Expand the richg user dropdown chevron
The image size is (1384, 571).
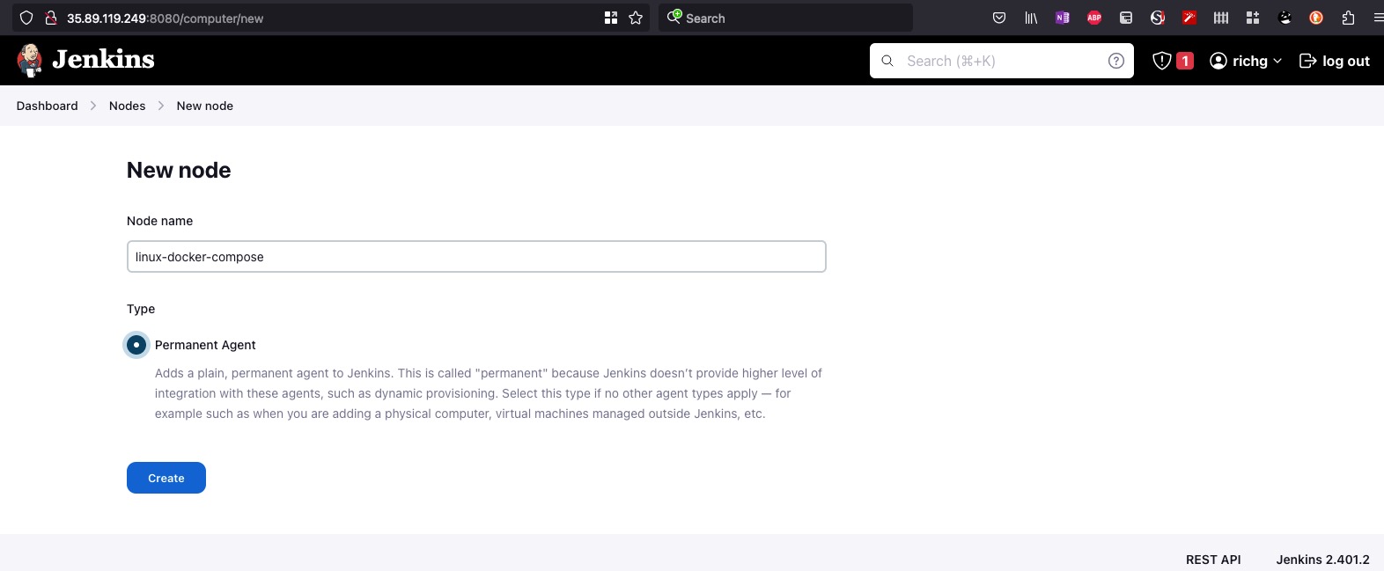(1277, 61)
